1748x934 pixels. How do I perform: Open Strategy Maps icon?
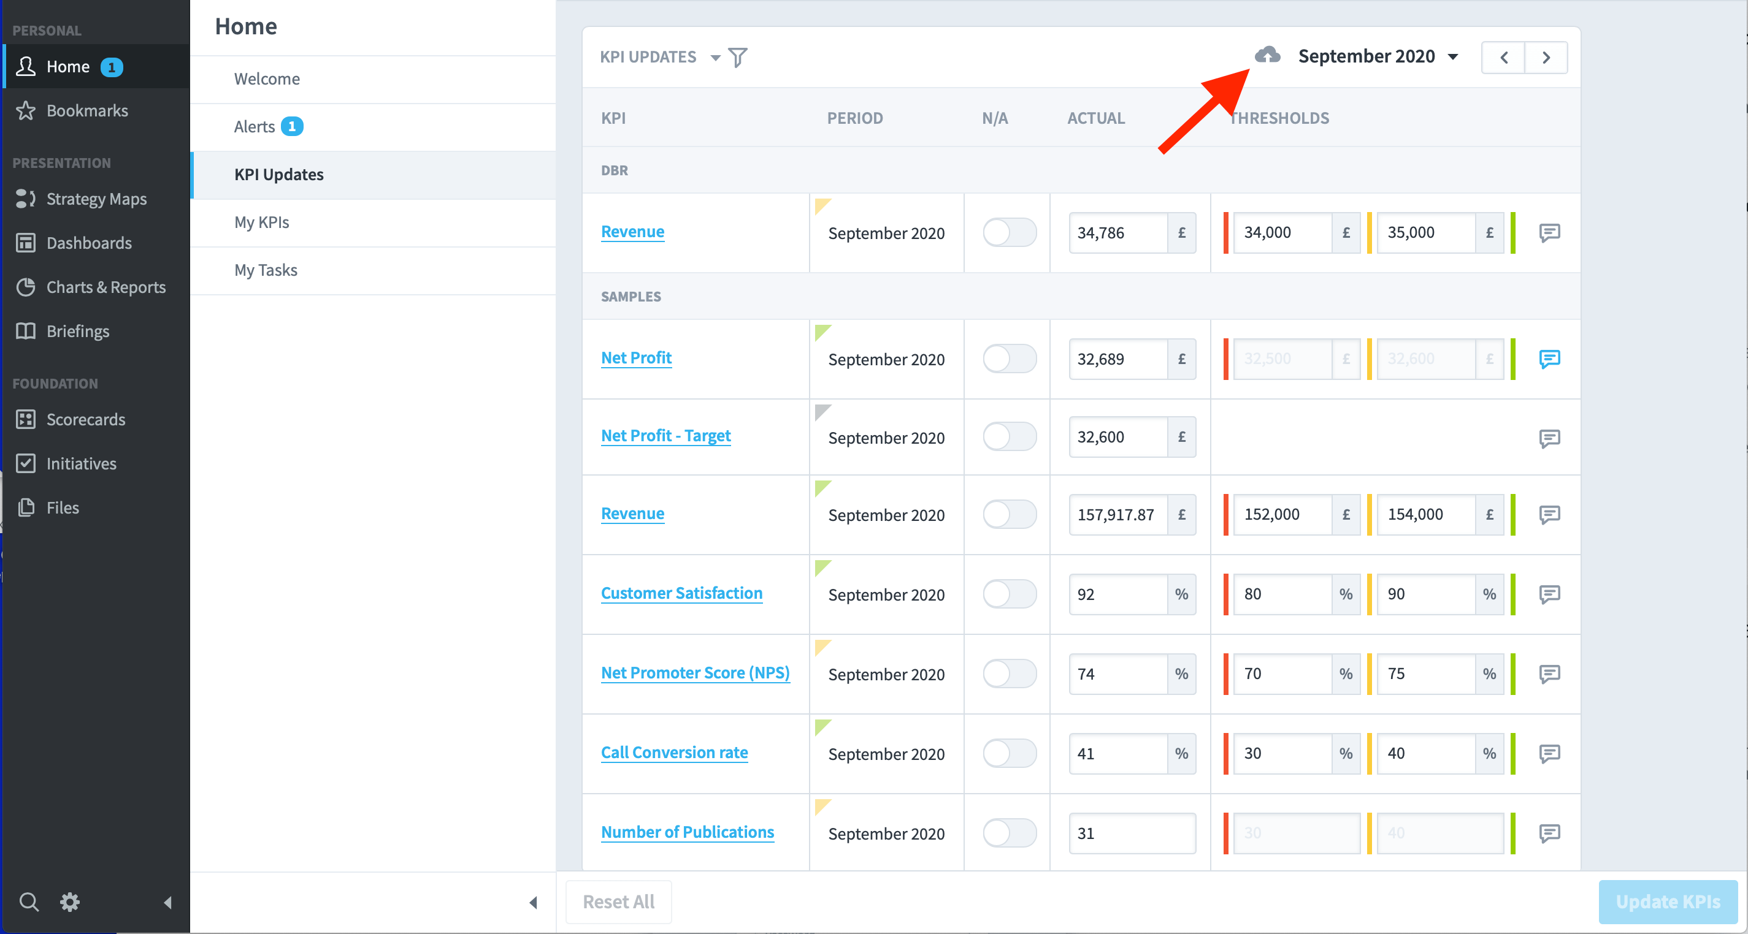26,199
